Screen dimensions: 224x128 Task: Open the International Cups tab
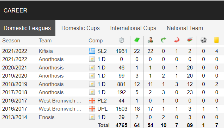[133, 28]
